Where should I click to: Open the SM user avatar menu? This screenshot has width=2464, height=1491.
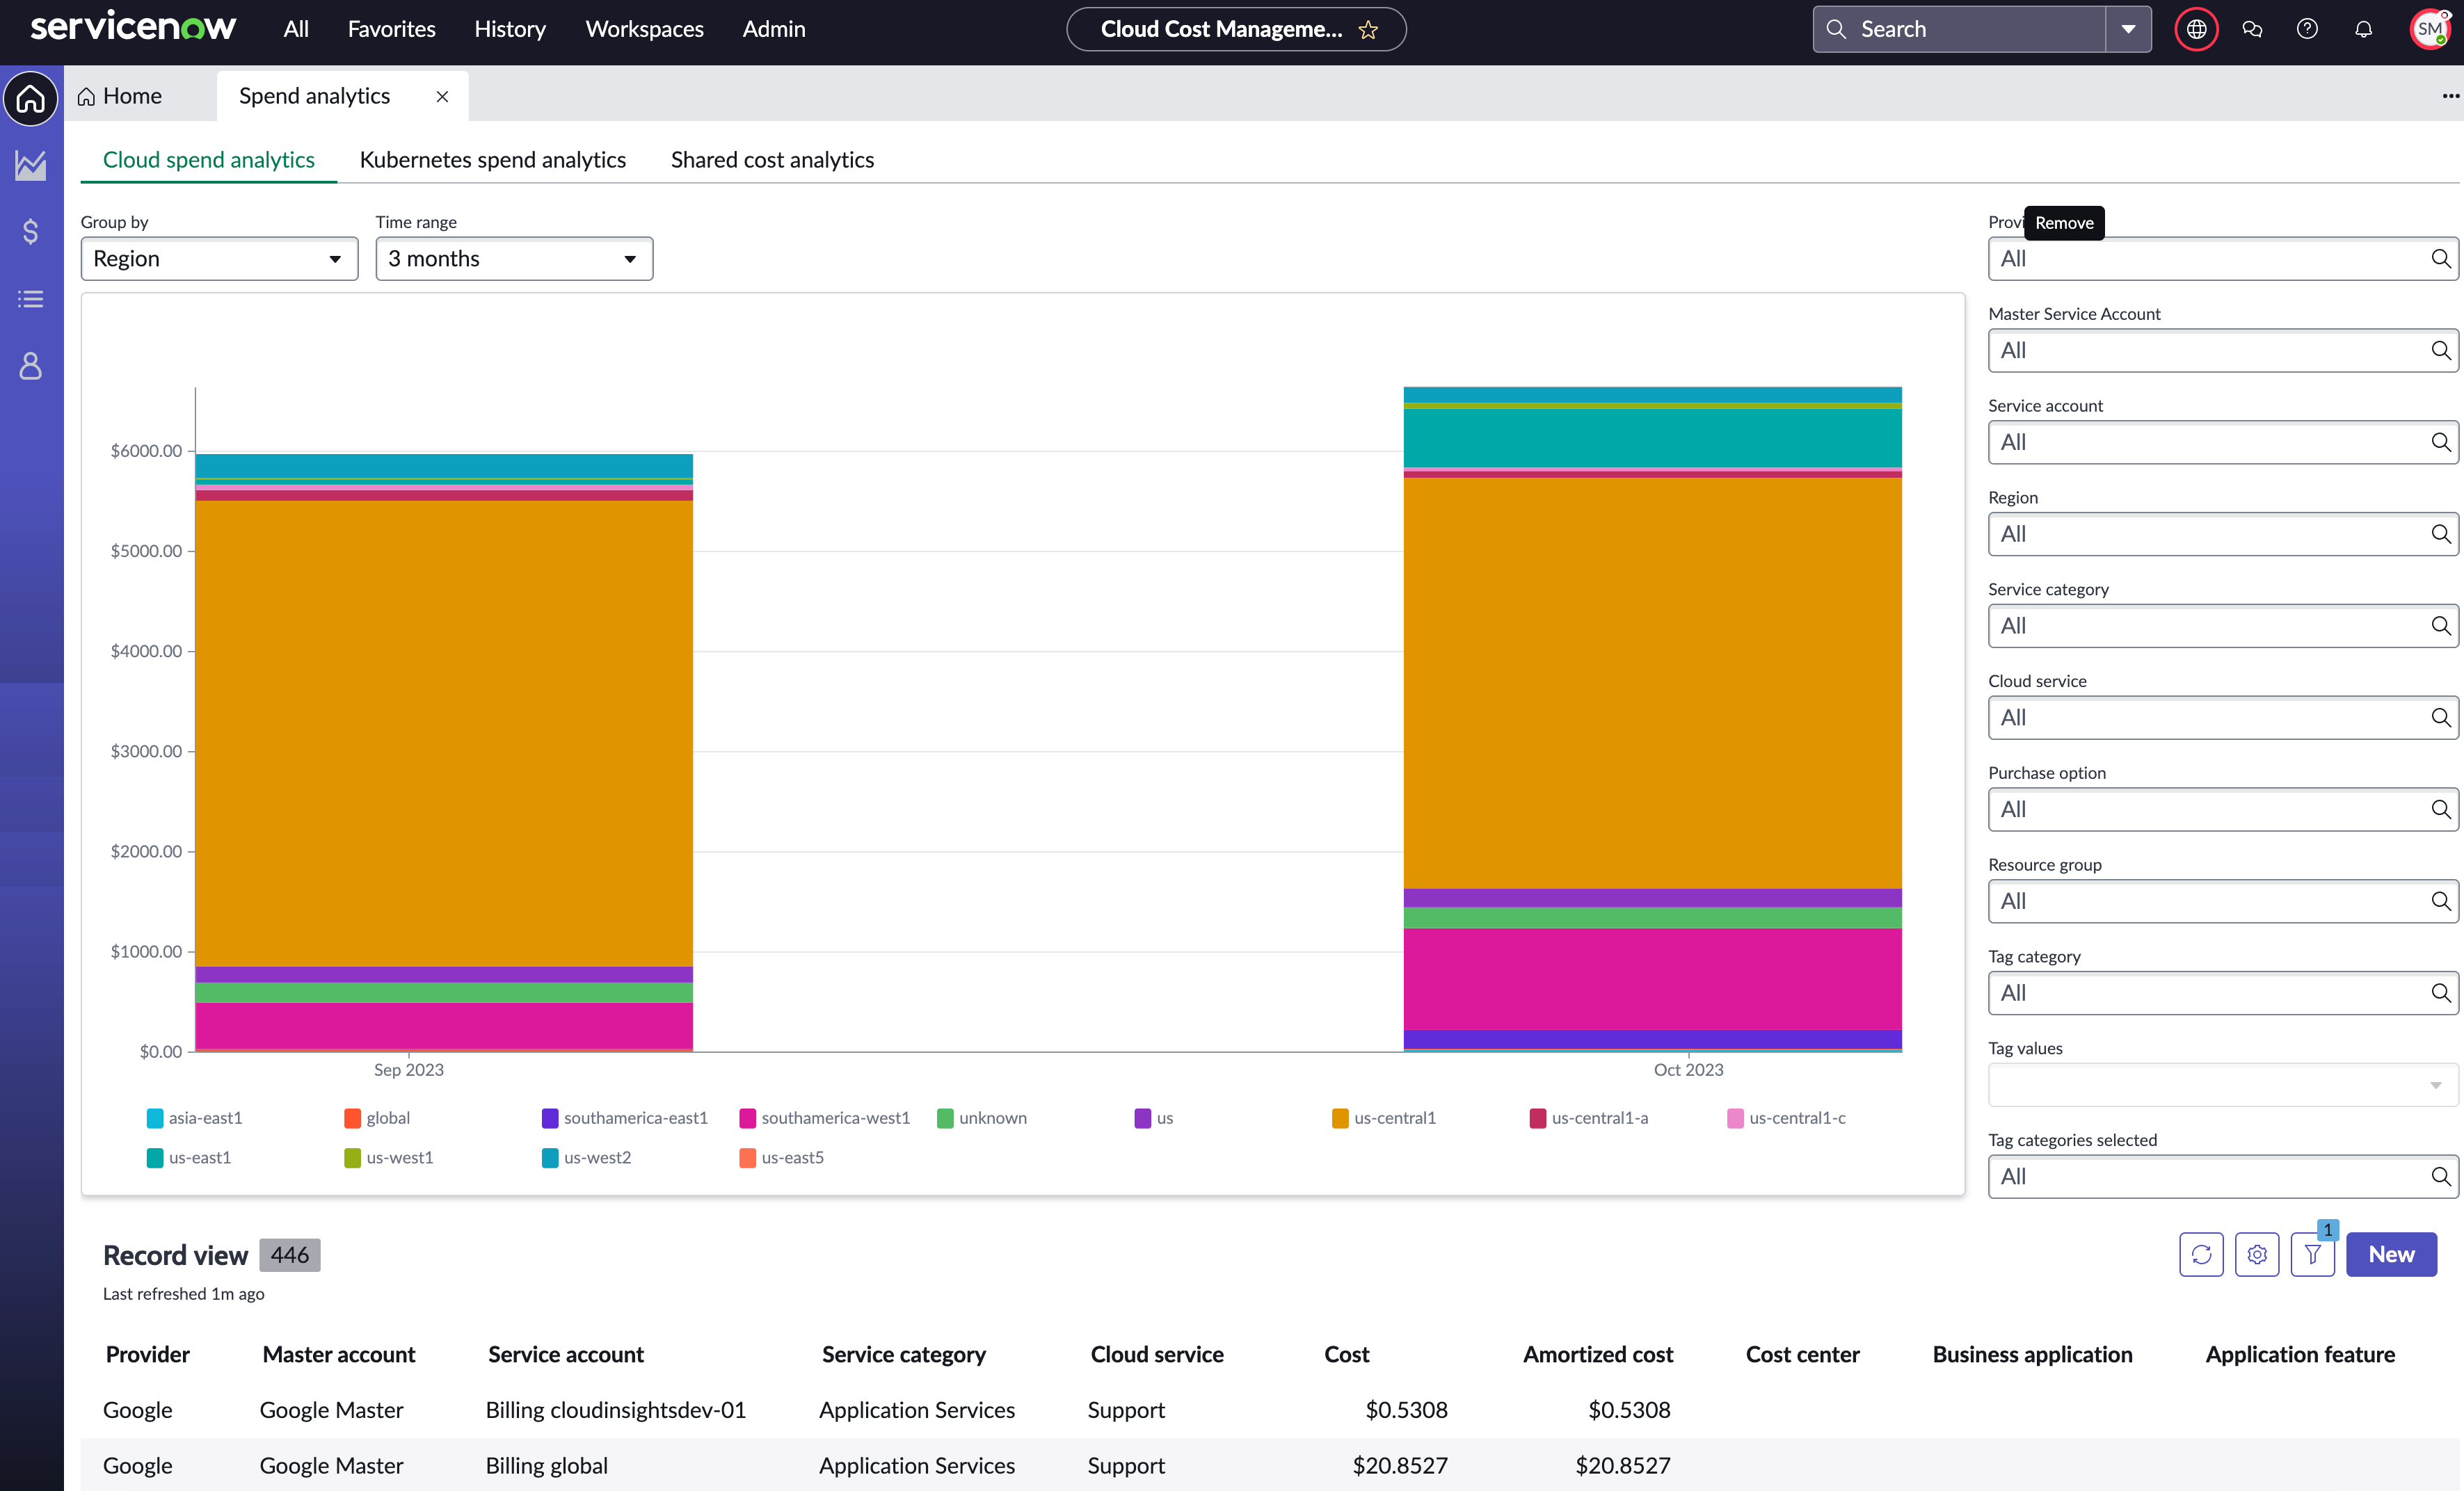point(2430,29)
